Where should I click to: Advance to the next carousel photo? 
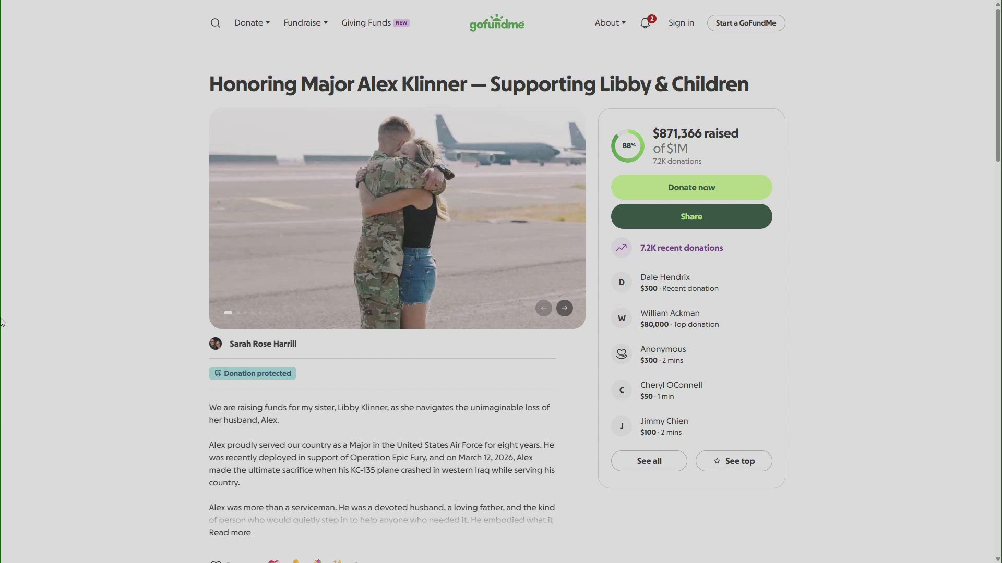(x=564, y=308)
